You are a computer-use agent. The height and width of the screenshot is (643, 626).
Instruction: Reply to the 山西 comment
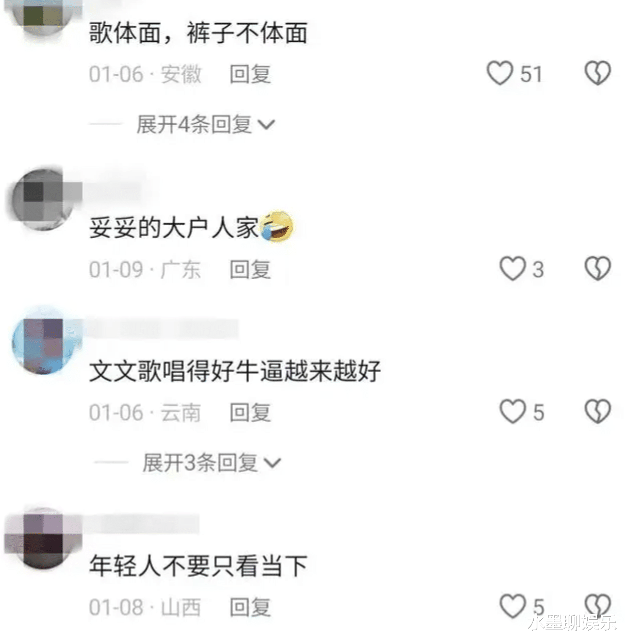(x=250, y=607)
